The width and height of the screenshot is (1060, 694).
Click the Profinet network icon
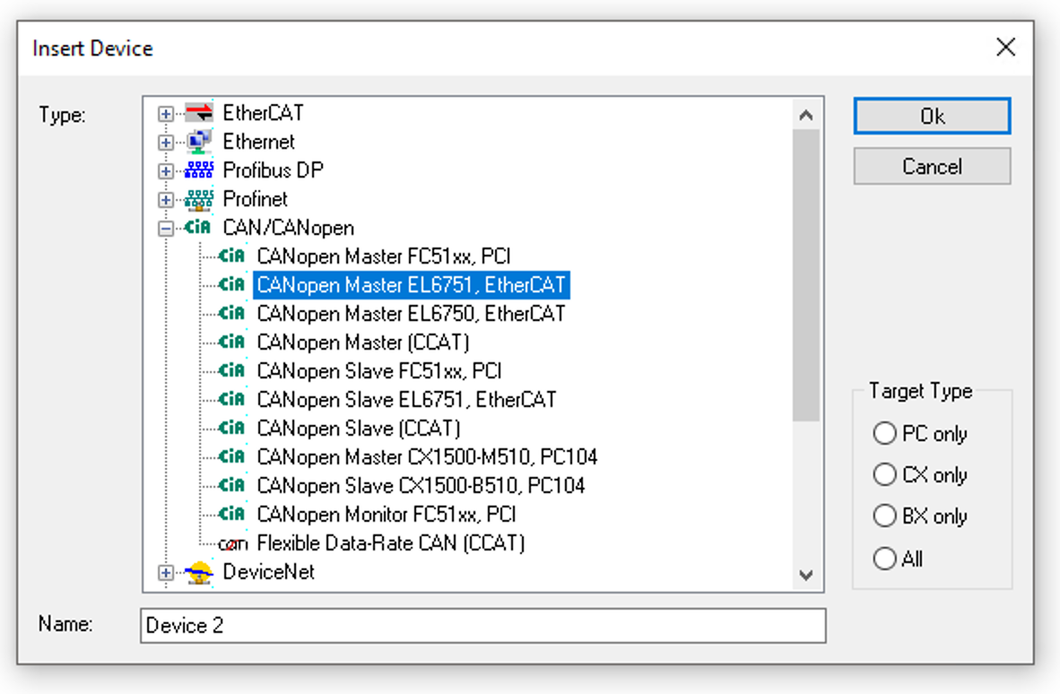coord(198,199)
